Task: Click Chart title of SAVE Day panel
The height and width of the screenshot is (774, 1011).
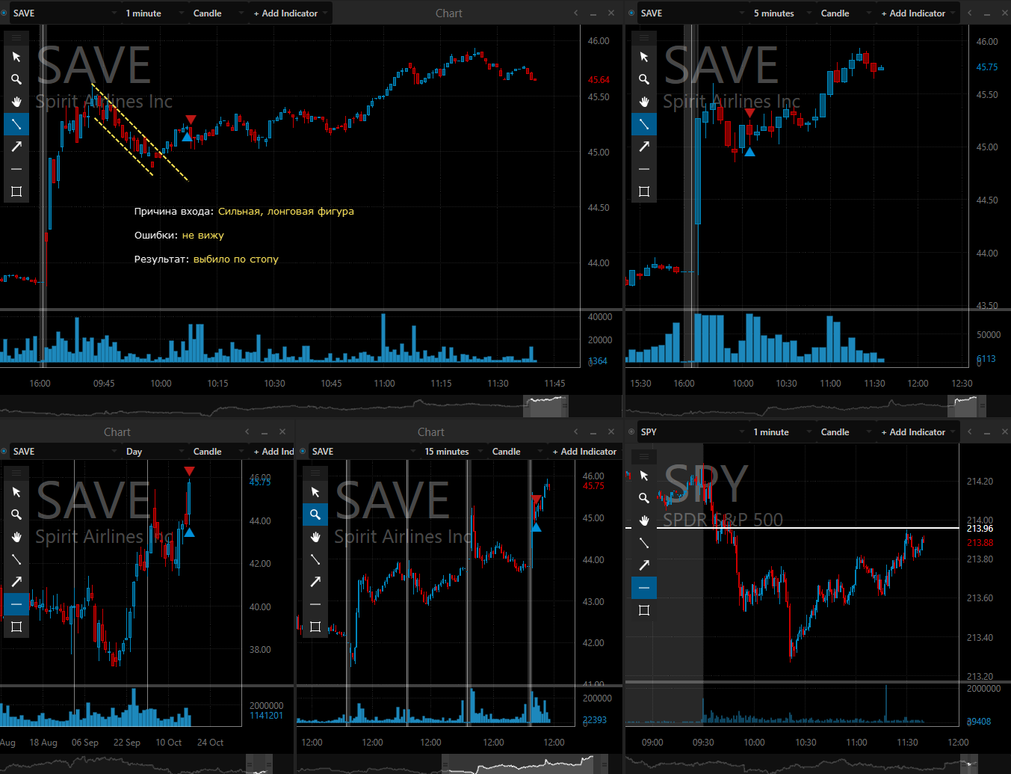Action: click(x=117, y=432)
